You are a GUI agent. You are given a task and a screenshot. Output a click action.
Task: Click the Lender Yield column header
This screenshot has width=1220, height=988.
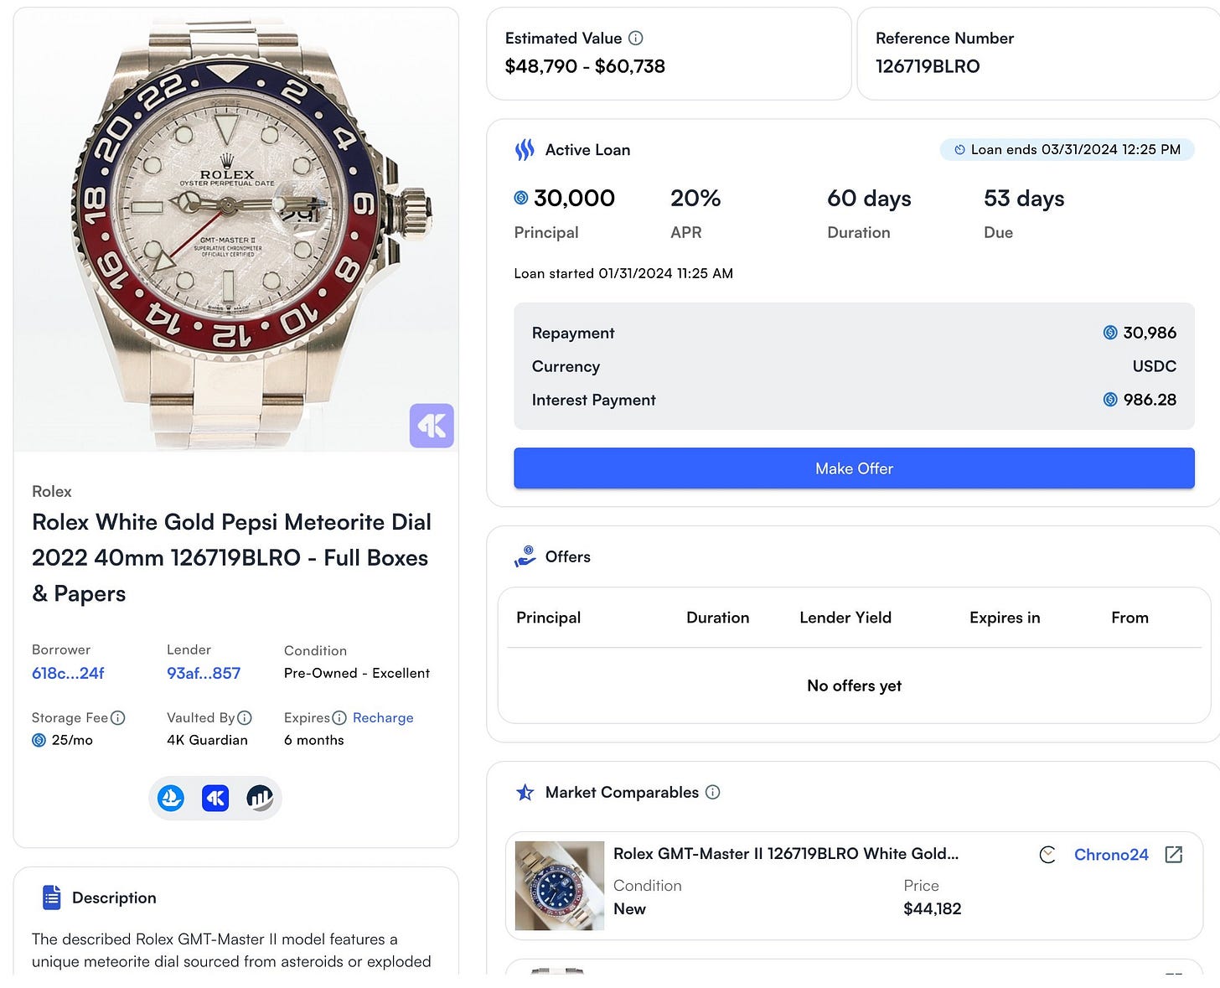[845, 618]
